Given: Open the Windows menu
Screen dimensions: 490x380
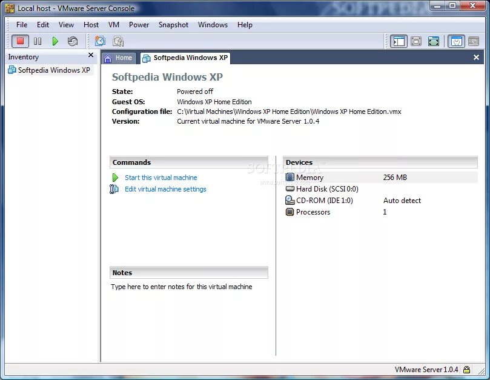Looking at the screenshot, I should click(x=213, y=25).
